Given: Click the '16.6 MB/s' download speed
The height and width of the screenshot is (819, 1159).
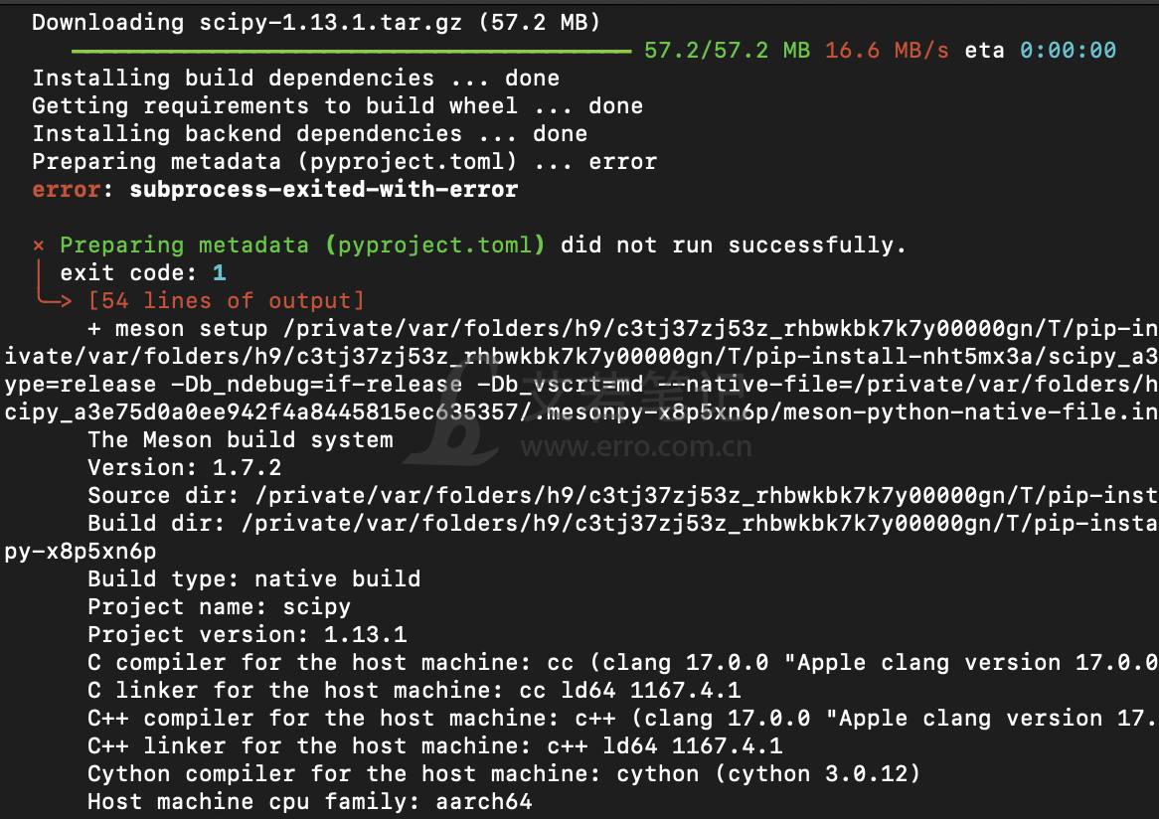Looking at the screenshot, I should 887,51.
